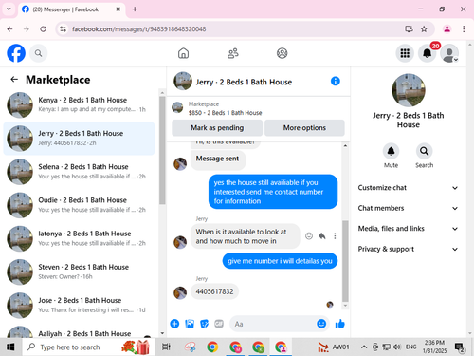Reply to the 'When is it available' message

tap(322, 236)
